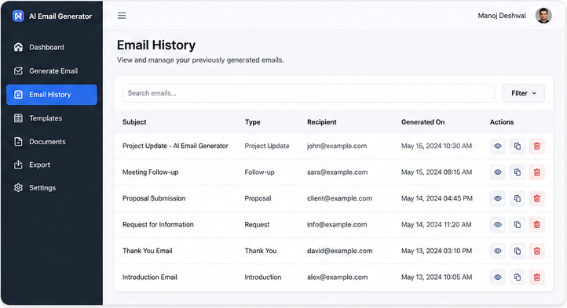This screenshot has width=567, height=308.
Task: Click the date May 13, 2024 10:05 AM
Action: 437,277
